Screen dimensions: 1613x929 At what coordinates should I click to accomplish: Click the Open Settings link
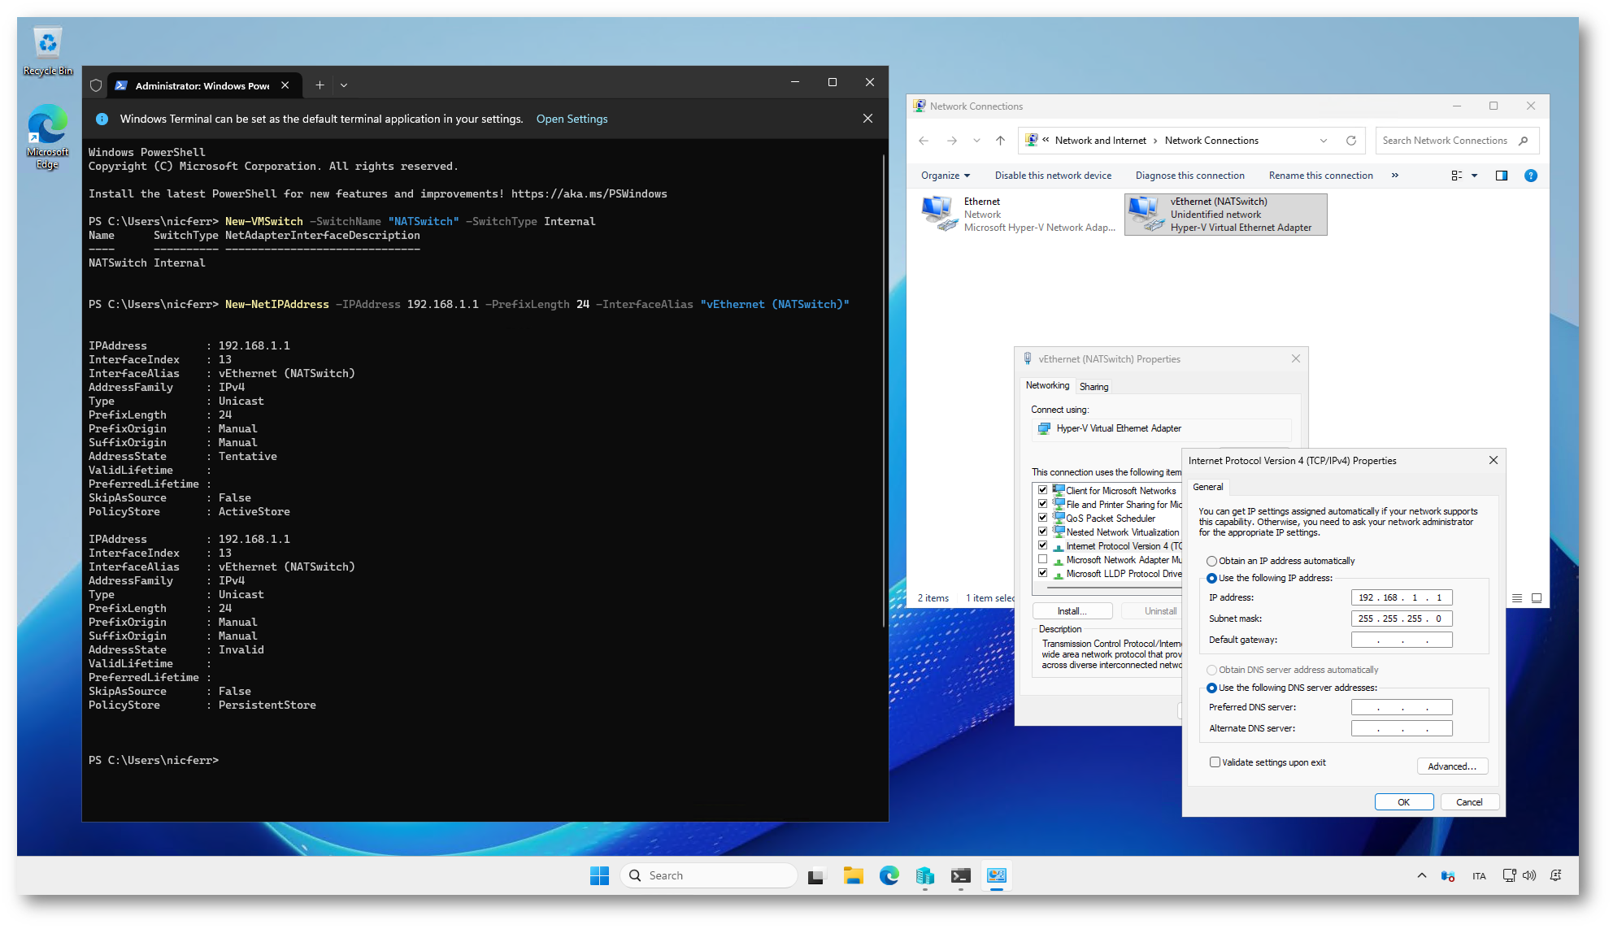[x=572, y=119]
